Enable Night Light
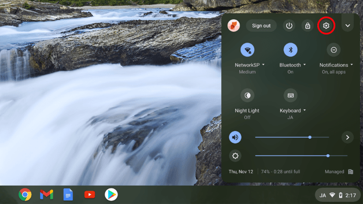Image resolution: width=363 pixels, height=204 pixels. pyautogui.click(x=247, y=95)
